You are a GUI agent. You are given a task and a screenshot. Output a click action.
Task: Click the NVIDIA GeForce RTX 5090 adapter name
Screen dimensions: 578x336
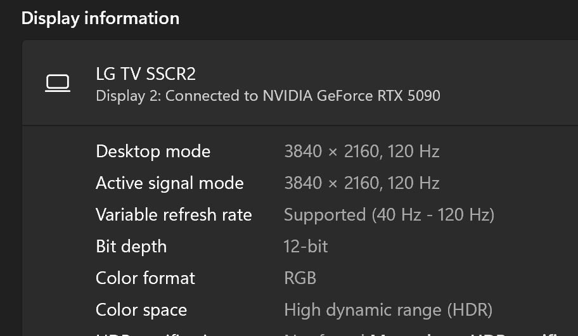tap(351, 96)
